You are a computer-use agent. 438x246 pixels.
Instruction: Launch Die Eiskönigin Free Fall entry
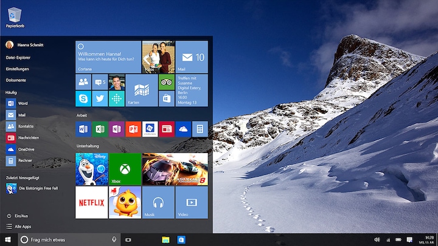32,188
